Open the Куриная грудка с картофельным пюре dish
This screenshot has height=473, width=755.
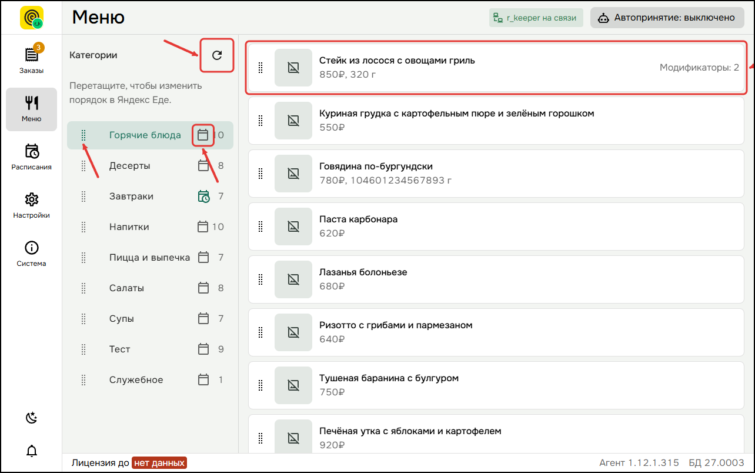pyautogui.click(x=496, y=121)
